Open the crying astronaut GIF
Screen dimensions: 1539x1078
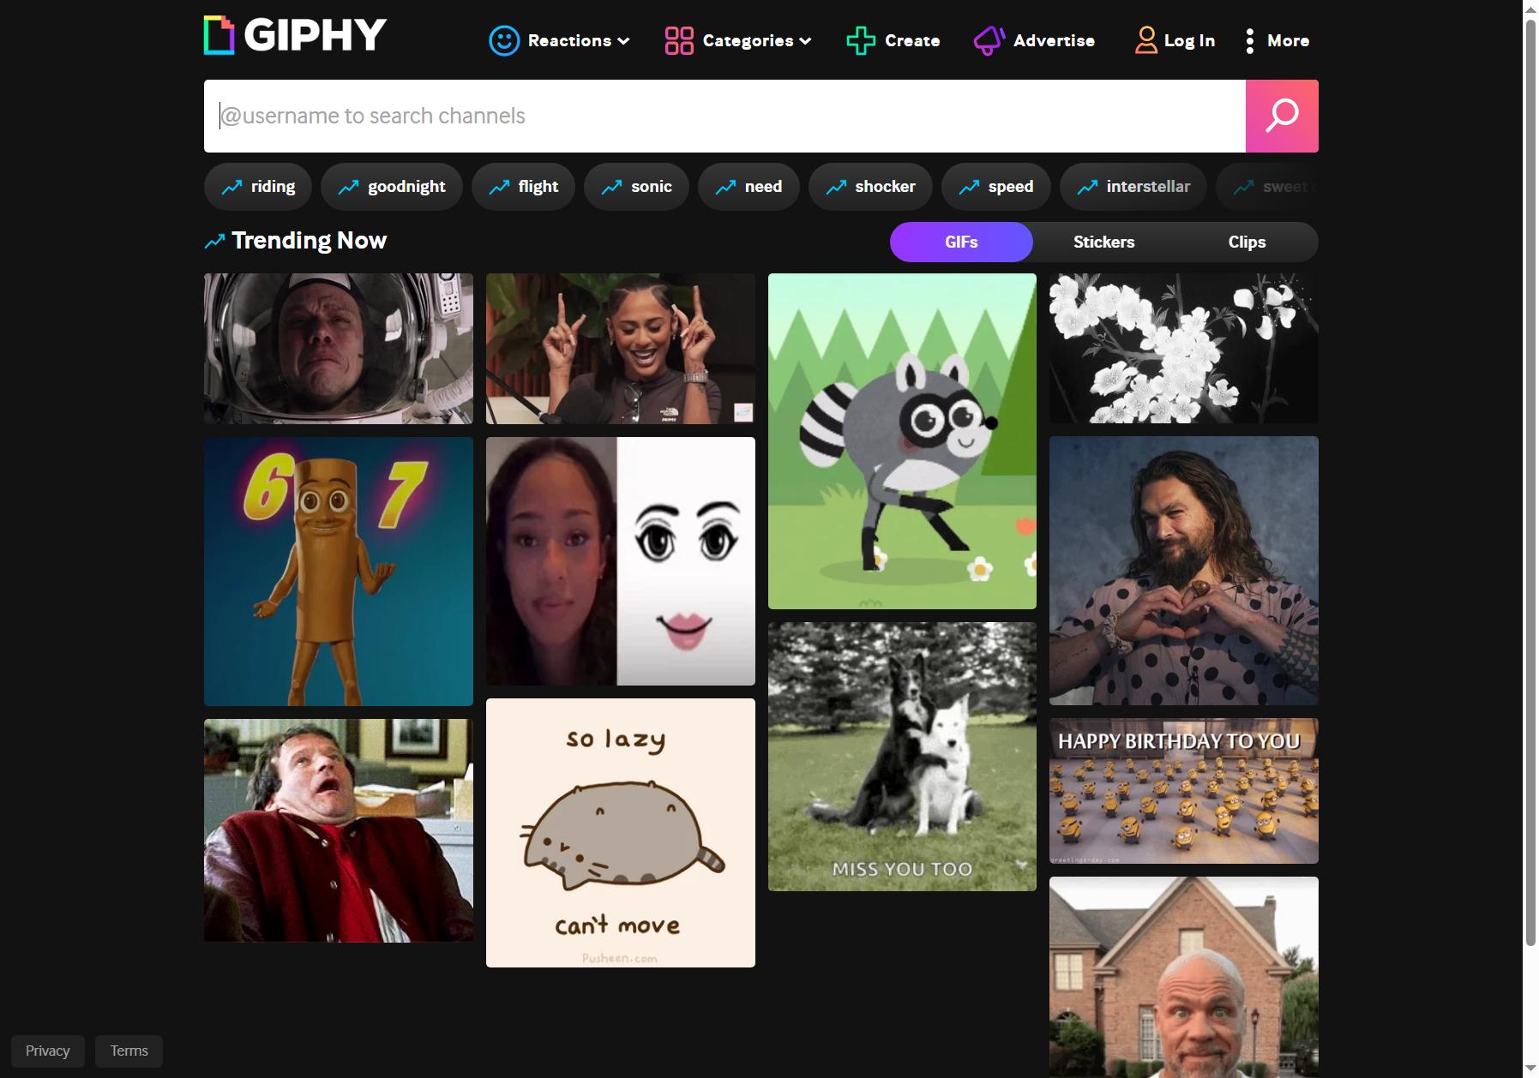point(339,349)
